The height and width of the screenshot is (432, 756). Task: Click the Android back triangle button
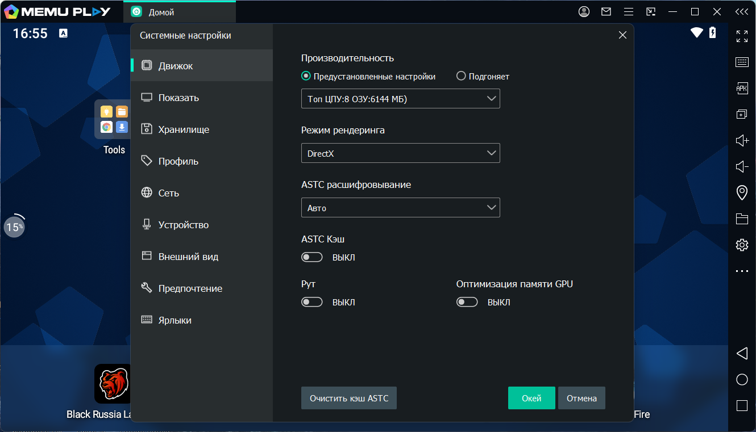(x=742, y=354)
